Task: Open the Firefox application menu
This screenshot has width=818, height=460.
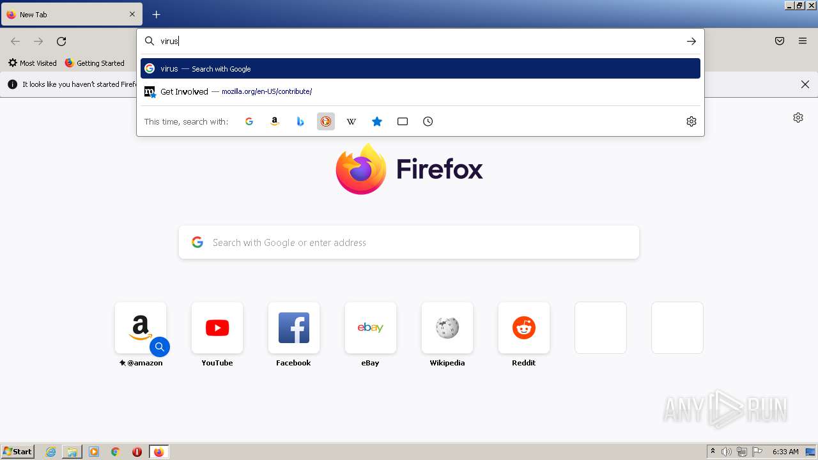Action: click(803, 42)
